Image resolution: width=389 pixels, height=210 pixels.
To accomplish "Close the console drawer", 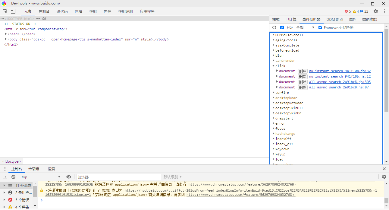I will click(x=384, y=169).
